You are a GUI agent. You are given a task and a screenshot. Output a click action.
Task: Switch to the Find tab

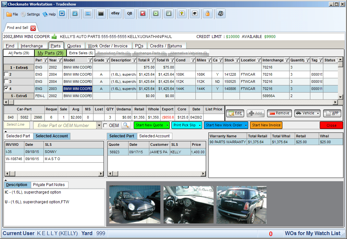10,46
